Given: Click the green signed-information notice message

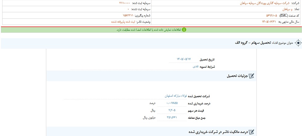Looking at the screenshot, I should coord(149,30).
